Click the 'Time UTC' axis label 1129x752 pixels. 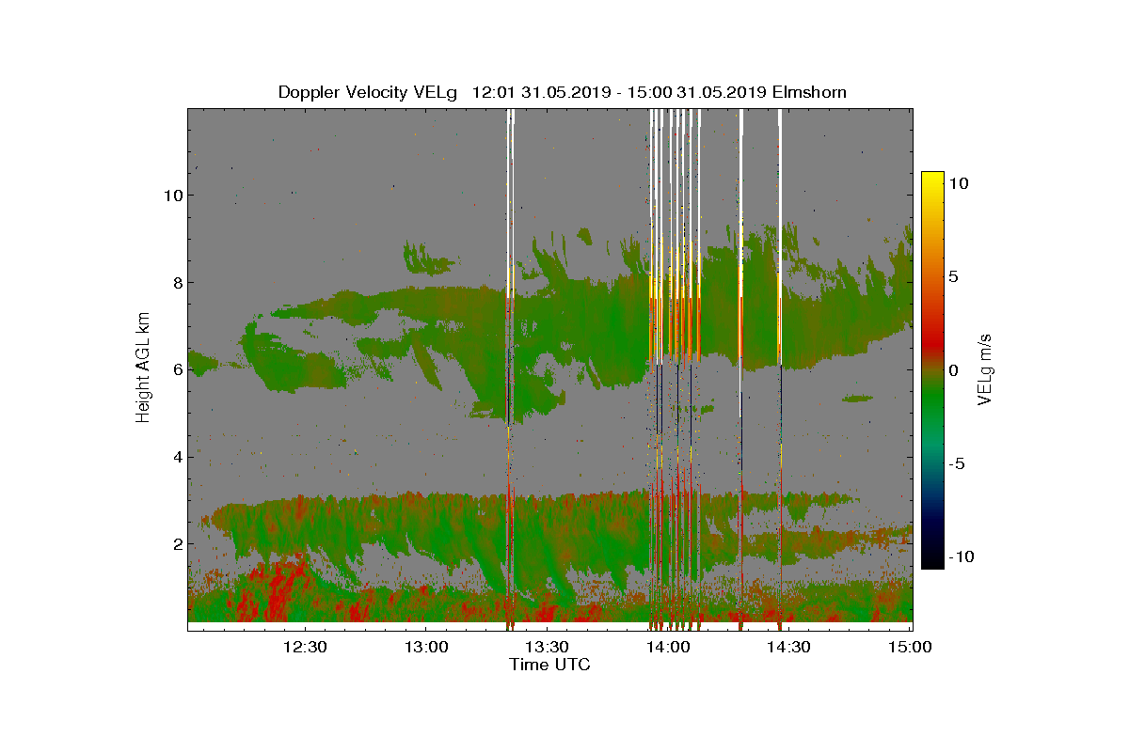point(550,666)
